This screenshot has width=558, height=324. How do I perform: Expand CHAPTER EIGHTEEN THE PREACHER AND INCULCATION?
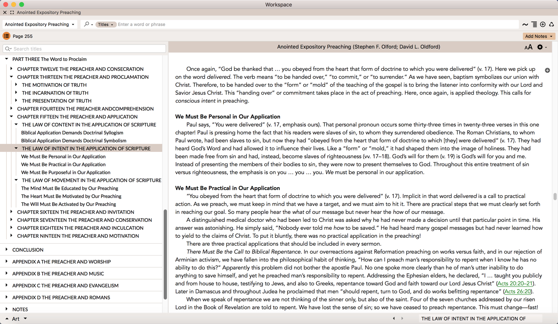[x=11, y=228]
